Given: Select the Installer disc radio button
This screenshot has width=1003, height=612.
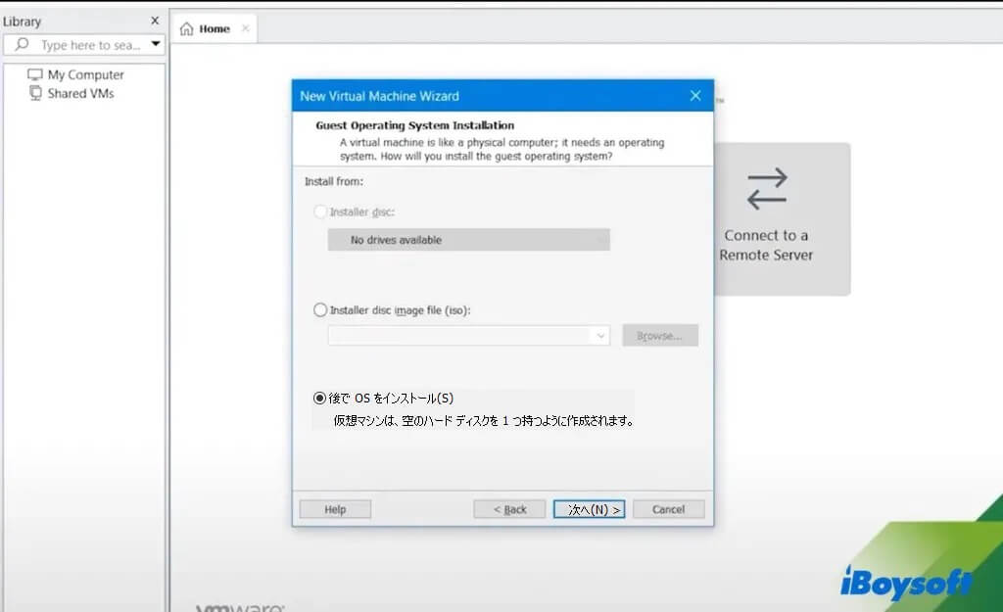Looking at the screenshot, I should tap(320, 212).
